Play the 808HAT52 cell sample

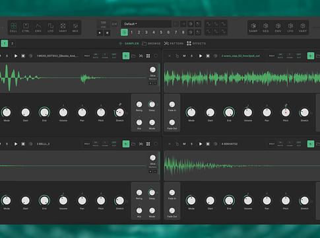(201, 144)
